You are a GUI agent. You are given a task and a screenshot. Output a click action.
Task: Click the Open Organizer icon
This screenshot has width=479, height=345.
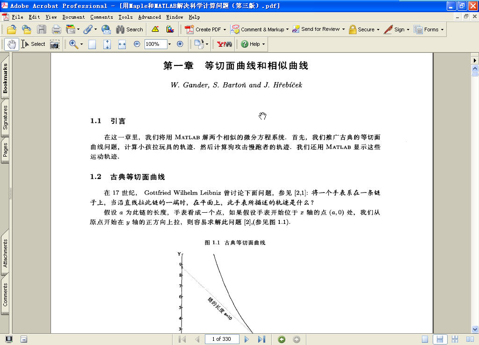click(x=27, y=29)
